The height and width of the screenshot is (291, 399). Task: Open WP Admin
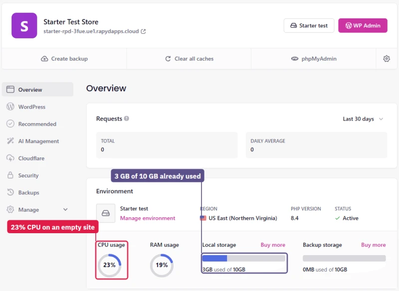(363, 25)
